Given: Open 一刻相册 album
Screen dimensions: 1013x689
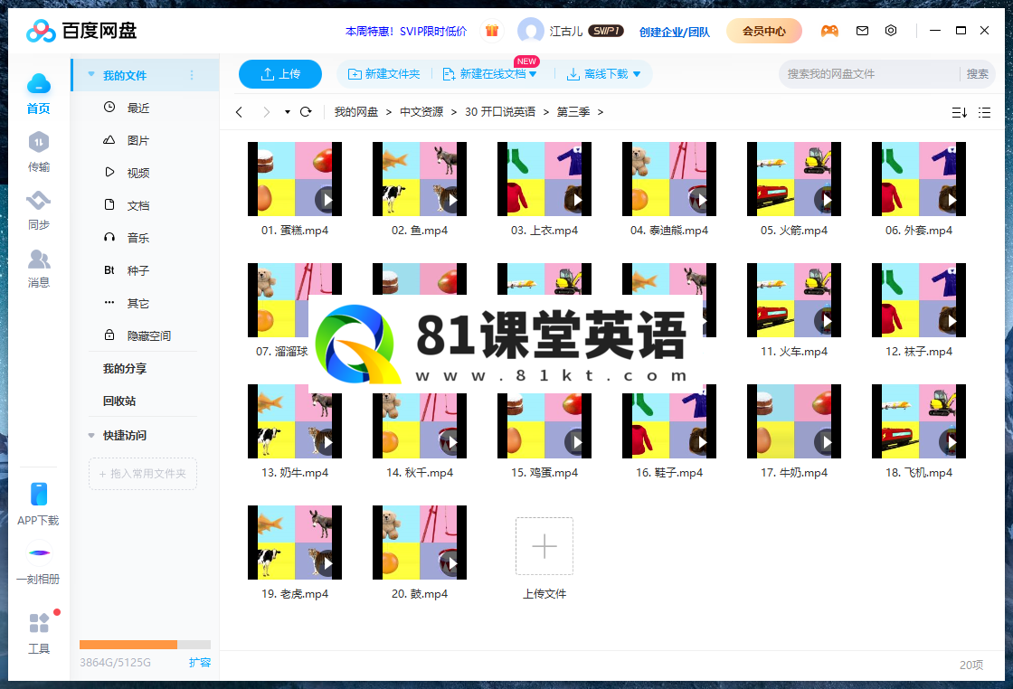Looking at the screenshot, I should [x=38, y=562].
